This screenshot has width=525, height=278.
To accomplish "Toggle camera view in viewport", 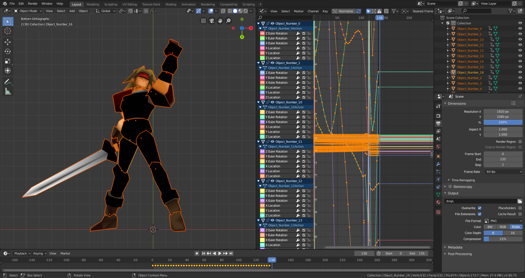I will [x=212, y=21].
